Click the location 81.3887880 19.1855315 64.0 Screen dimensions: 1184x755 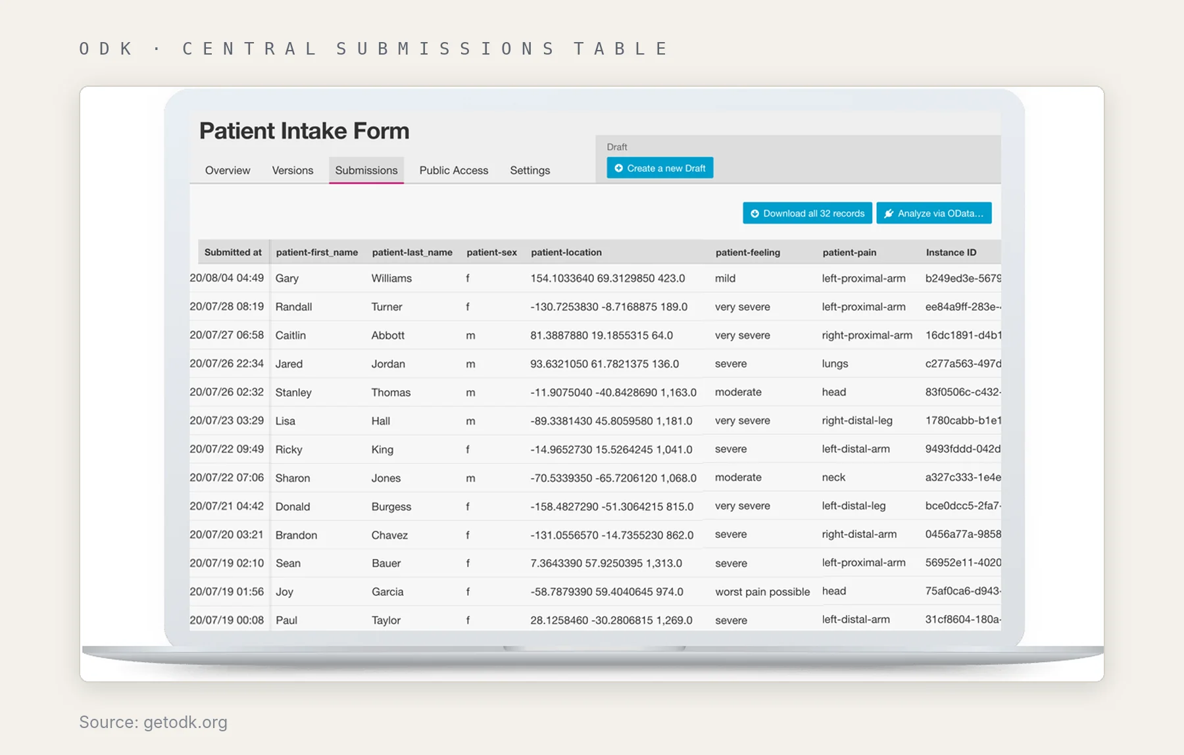602,335
